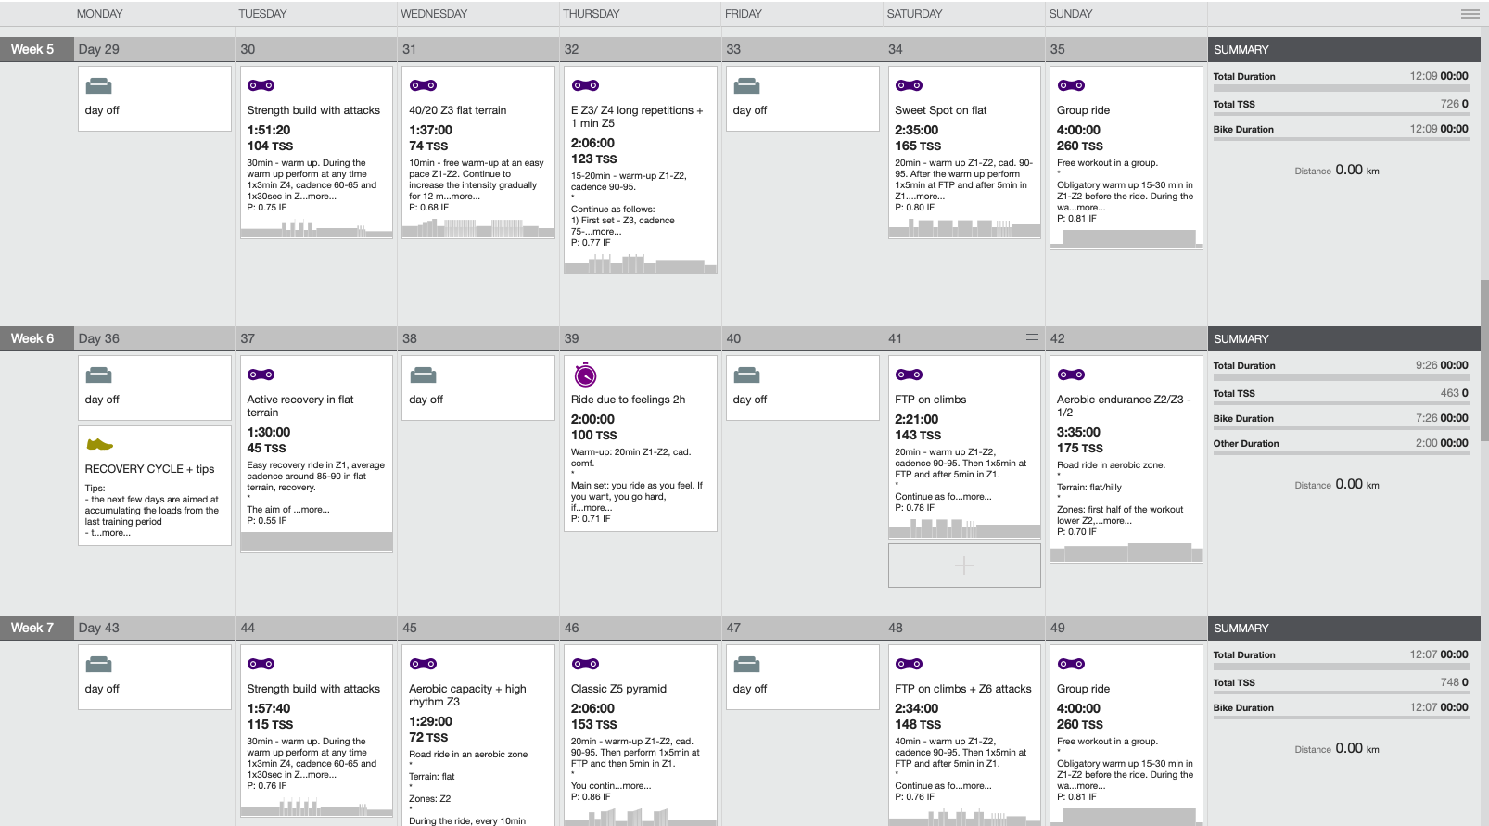The height and width of the screenshot is (826, 1489).
Task: Add a workout using the plus box on Day 41
Action: 964,565
